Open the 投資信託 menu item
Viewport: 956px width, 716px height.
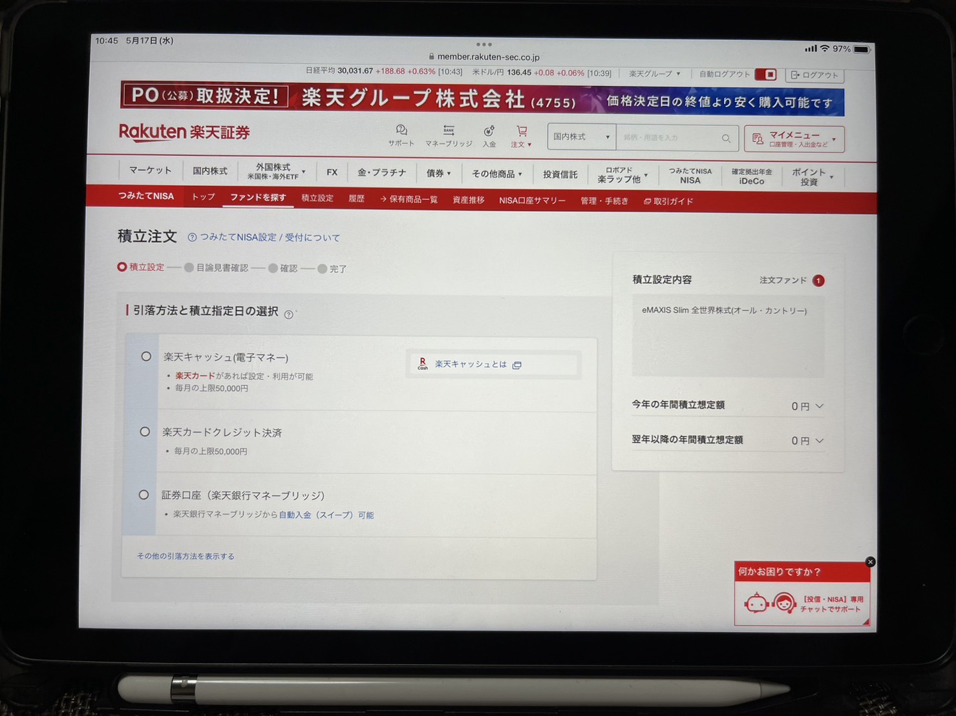tap(560, 174)
